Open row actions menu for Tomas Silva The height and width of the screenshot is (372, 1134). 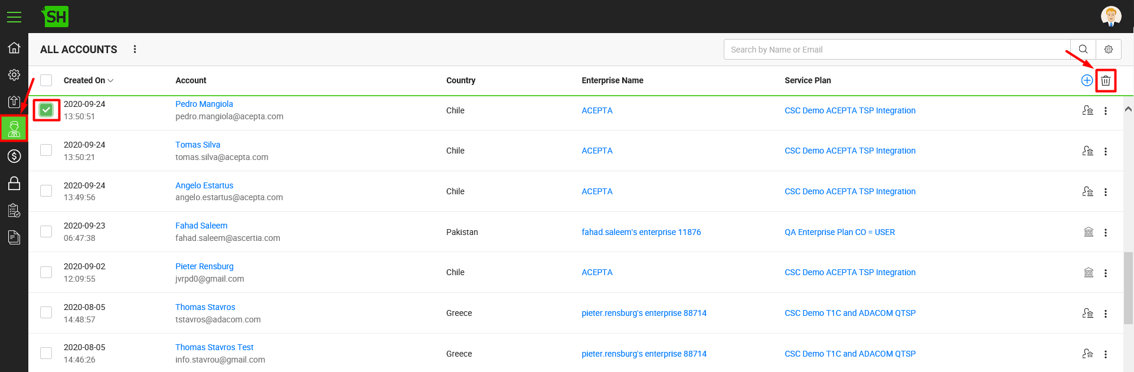pyautogui.click(x=1106, y=152)
